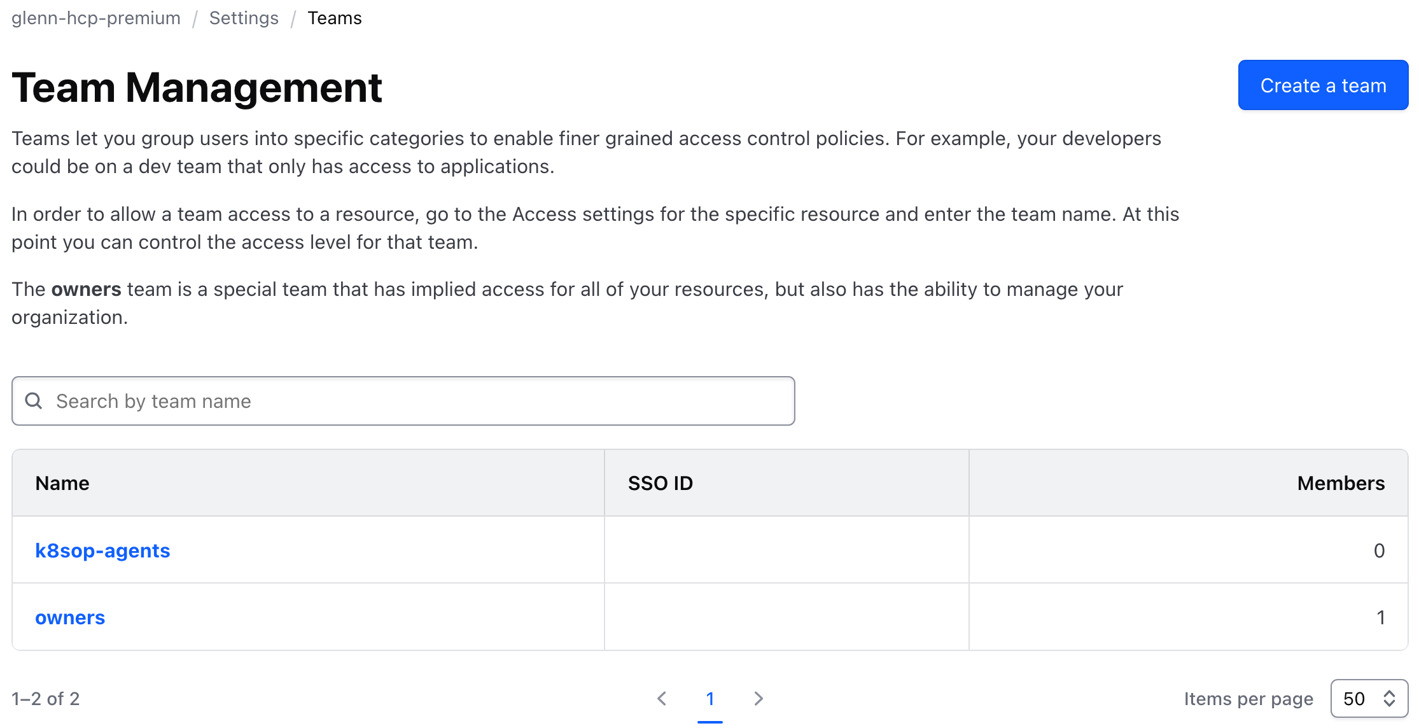Click the k8sop-agents member count cell

coord(1379,550)
